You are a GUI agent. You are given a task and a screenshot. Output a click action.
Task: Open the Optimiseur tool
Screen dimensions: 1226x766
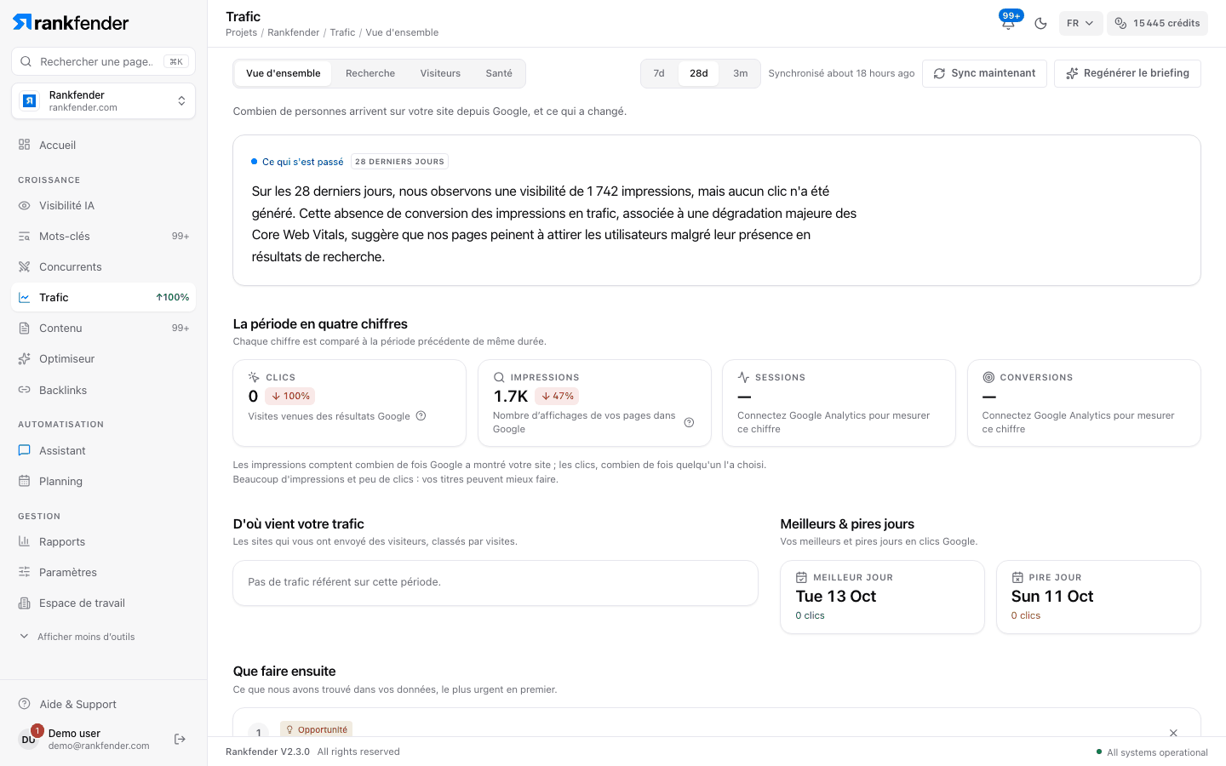click(x=103, y=358)
